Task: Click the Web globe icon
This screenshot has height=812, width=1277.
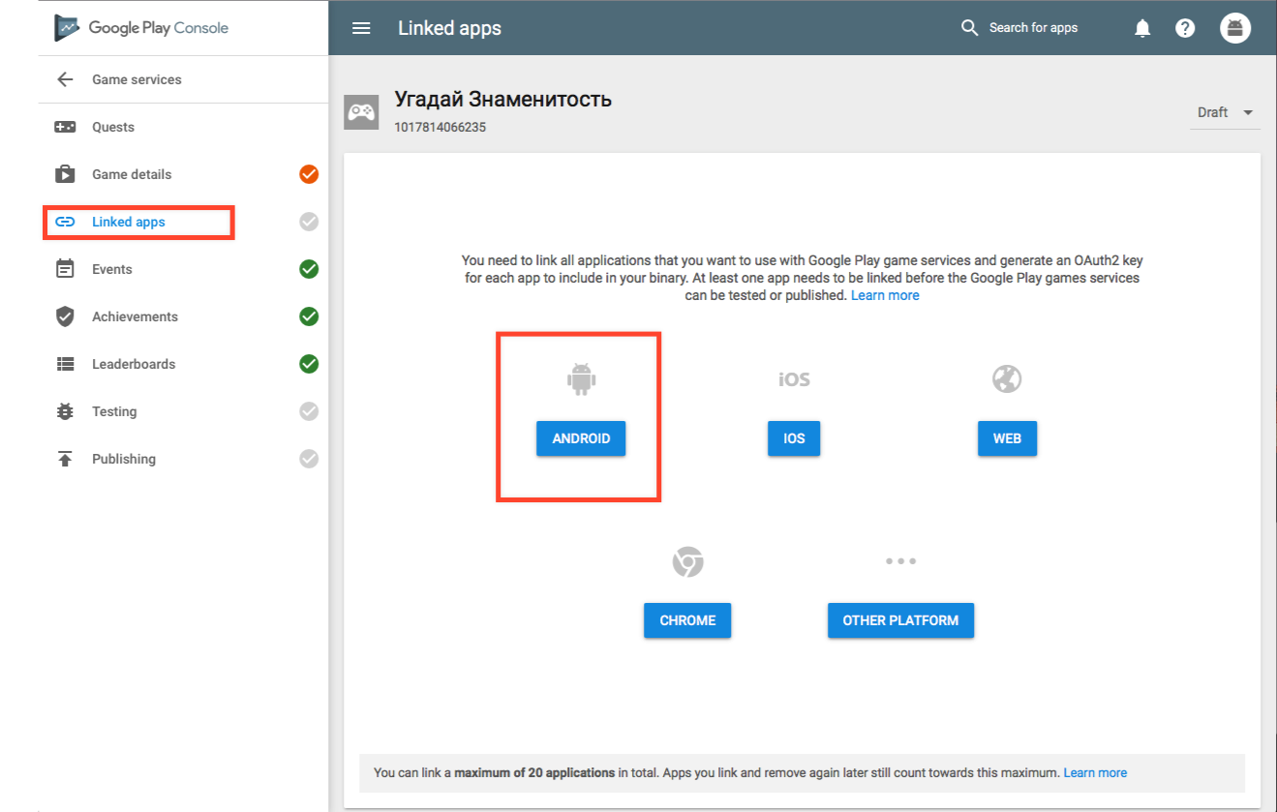Action: click(1007, 378)
